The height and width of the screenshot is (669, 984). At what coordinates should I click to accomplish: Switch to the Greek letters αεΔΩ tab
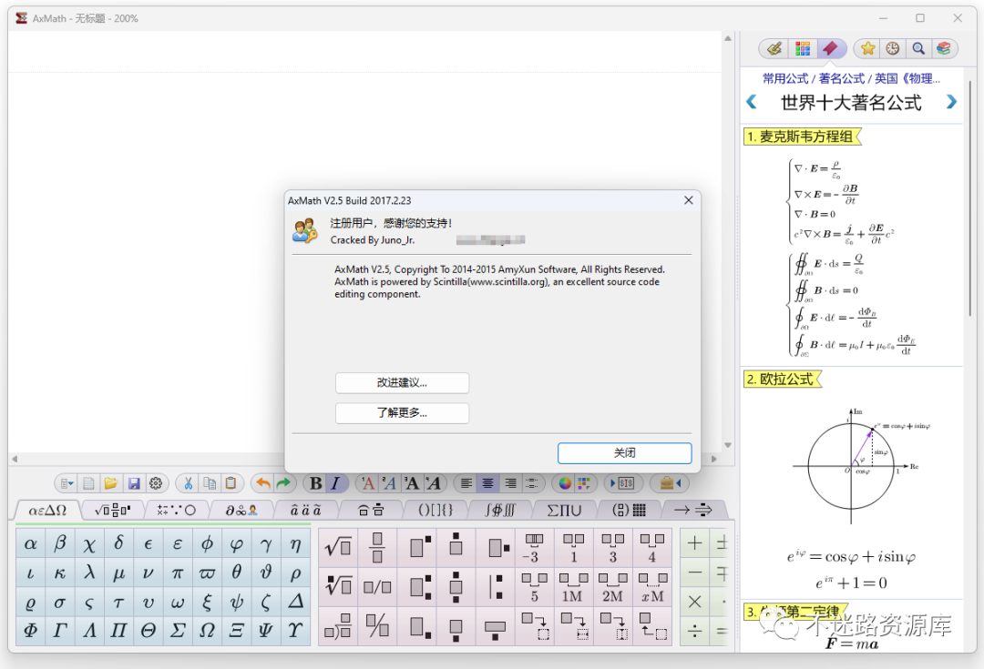(47, 510)
